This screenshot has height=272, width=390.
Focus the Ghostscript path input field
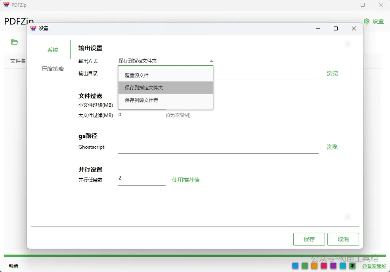coord(218,148)
